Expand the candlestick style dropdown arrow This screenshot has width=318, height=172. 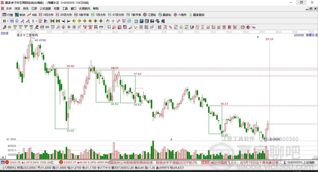(x=36, y=21)
